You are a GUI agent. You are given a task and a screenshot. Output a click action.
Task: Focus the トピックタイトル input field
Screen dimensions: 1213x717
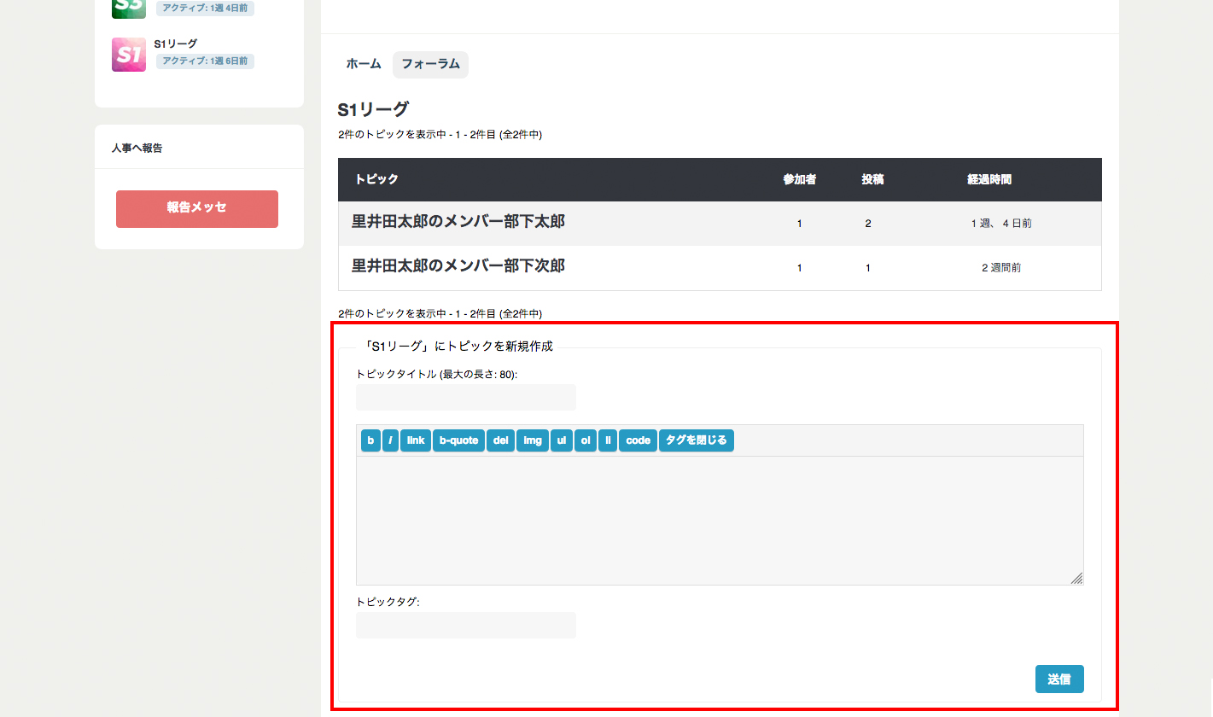466,398
